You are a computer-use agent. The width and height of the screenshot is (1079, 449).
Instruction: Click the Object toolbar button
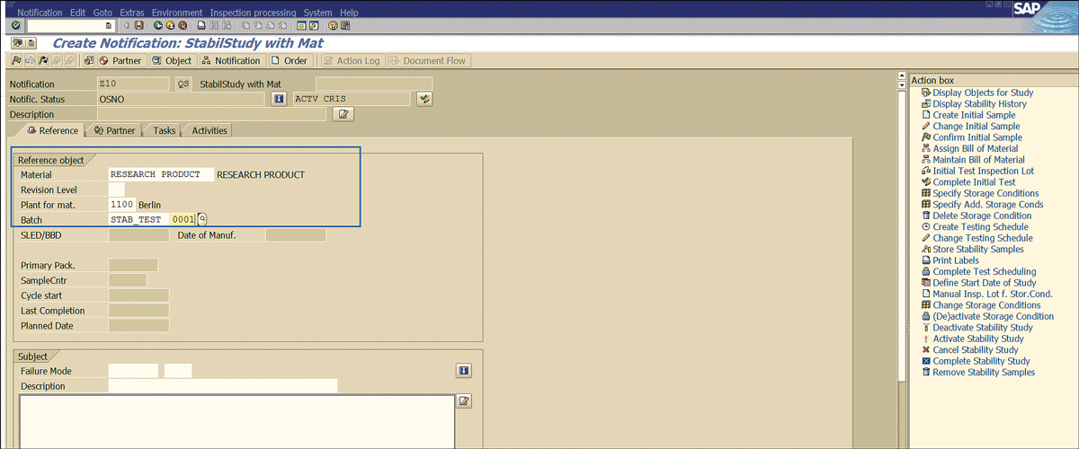tap(172, 60)
